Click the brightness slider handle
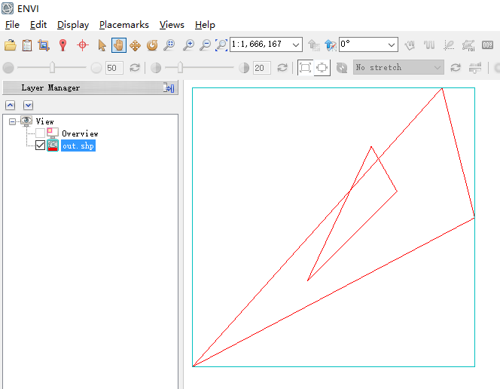The image size is (500, 389). pyautogui.click(x=52, y=68)
